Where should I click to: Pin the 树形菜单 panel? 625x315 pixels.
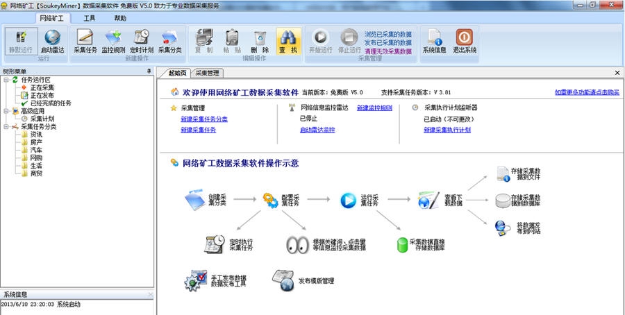(x=149, y=71)
